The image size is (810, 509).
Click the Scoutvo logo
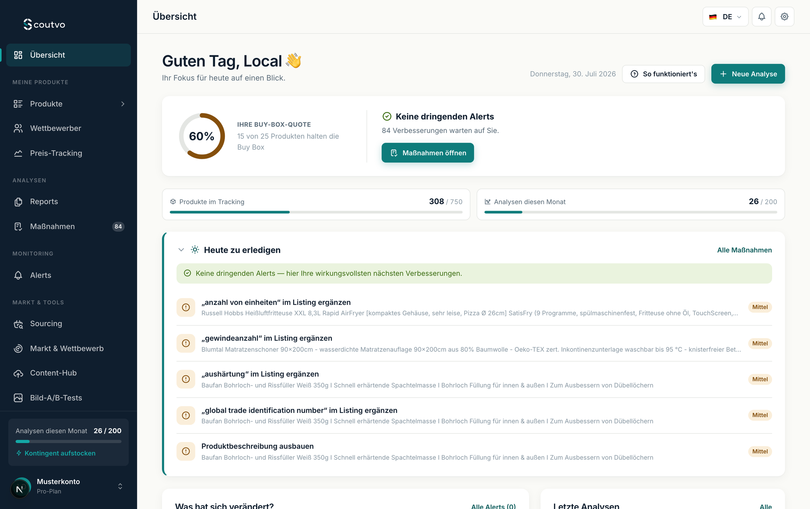tap(44, 24)
